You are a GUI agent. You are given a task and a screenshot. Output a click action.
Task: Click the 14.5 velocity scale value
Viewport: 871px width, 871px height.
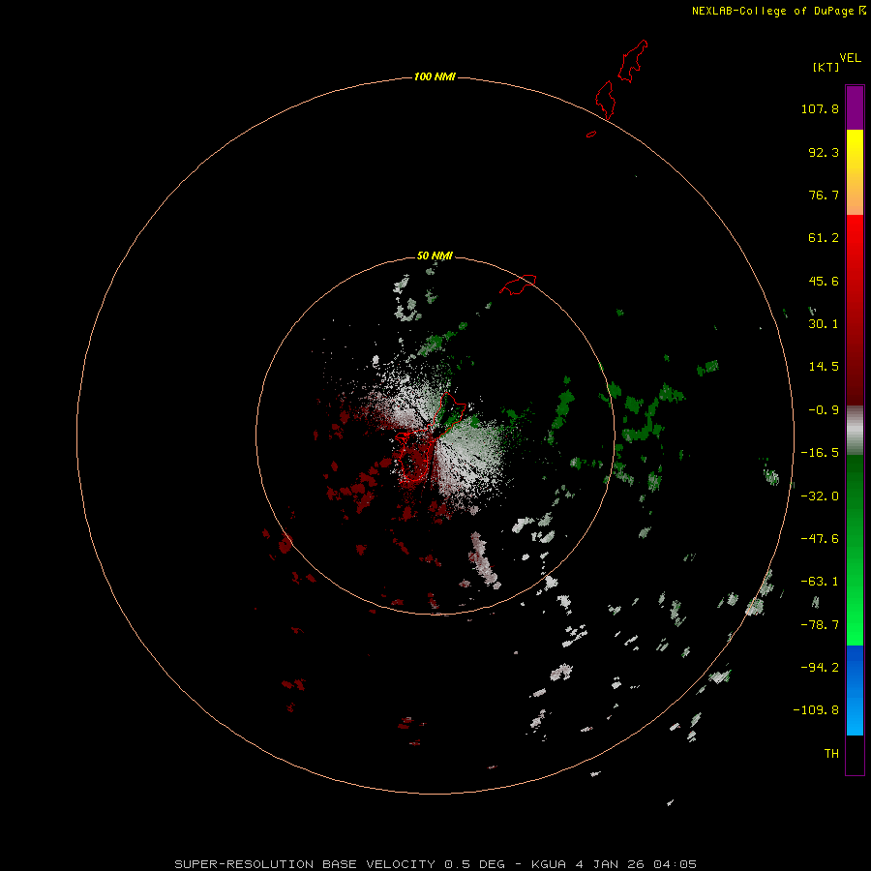tap(824, 367)
